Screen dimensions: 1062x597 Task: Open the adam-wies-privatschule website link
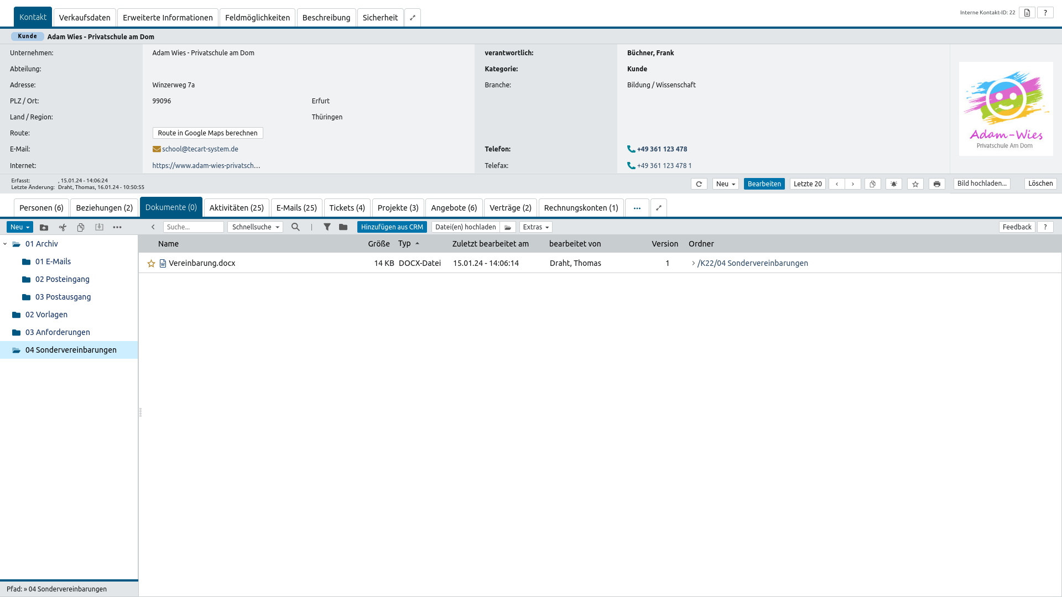pos(206,165)
